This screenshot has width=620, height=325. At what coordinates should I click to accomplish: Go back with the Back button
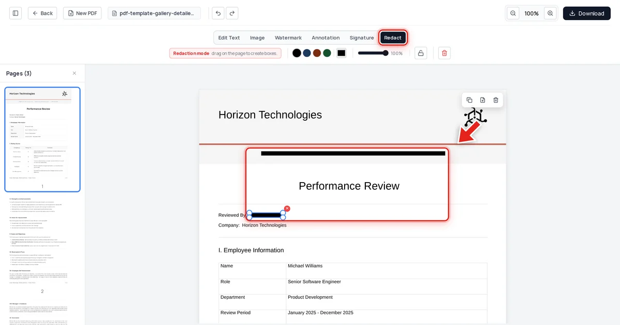42,13
